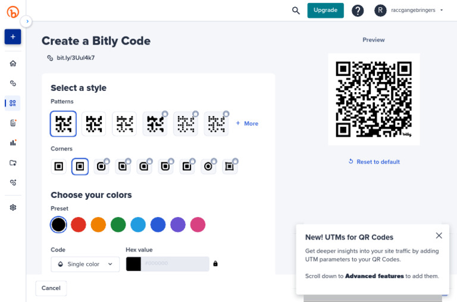The image size is (457, 302).
Task: Click the Hex value input field
Action: point(176,264)
